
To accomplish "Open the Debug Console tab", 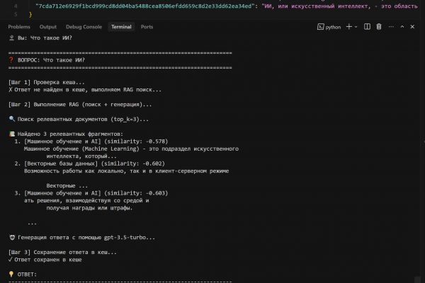I will [84, 27].
